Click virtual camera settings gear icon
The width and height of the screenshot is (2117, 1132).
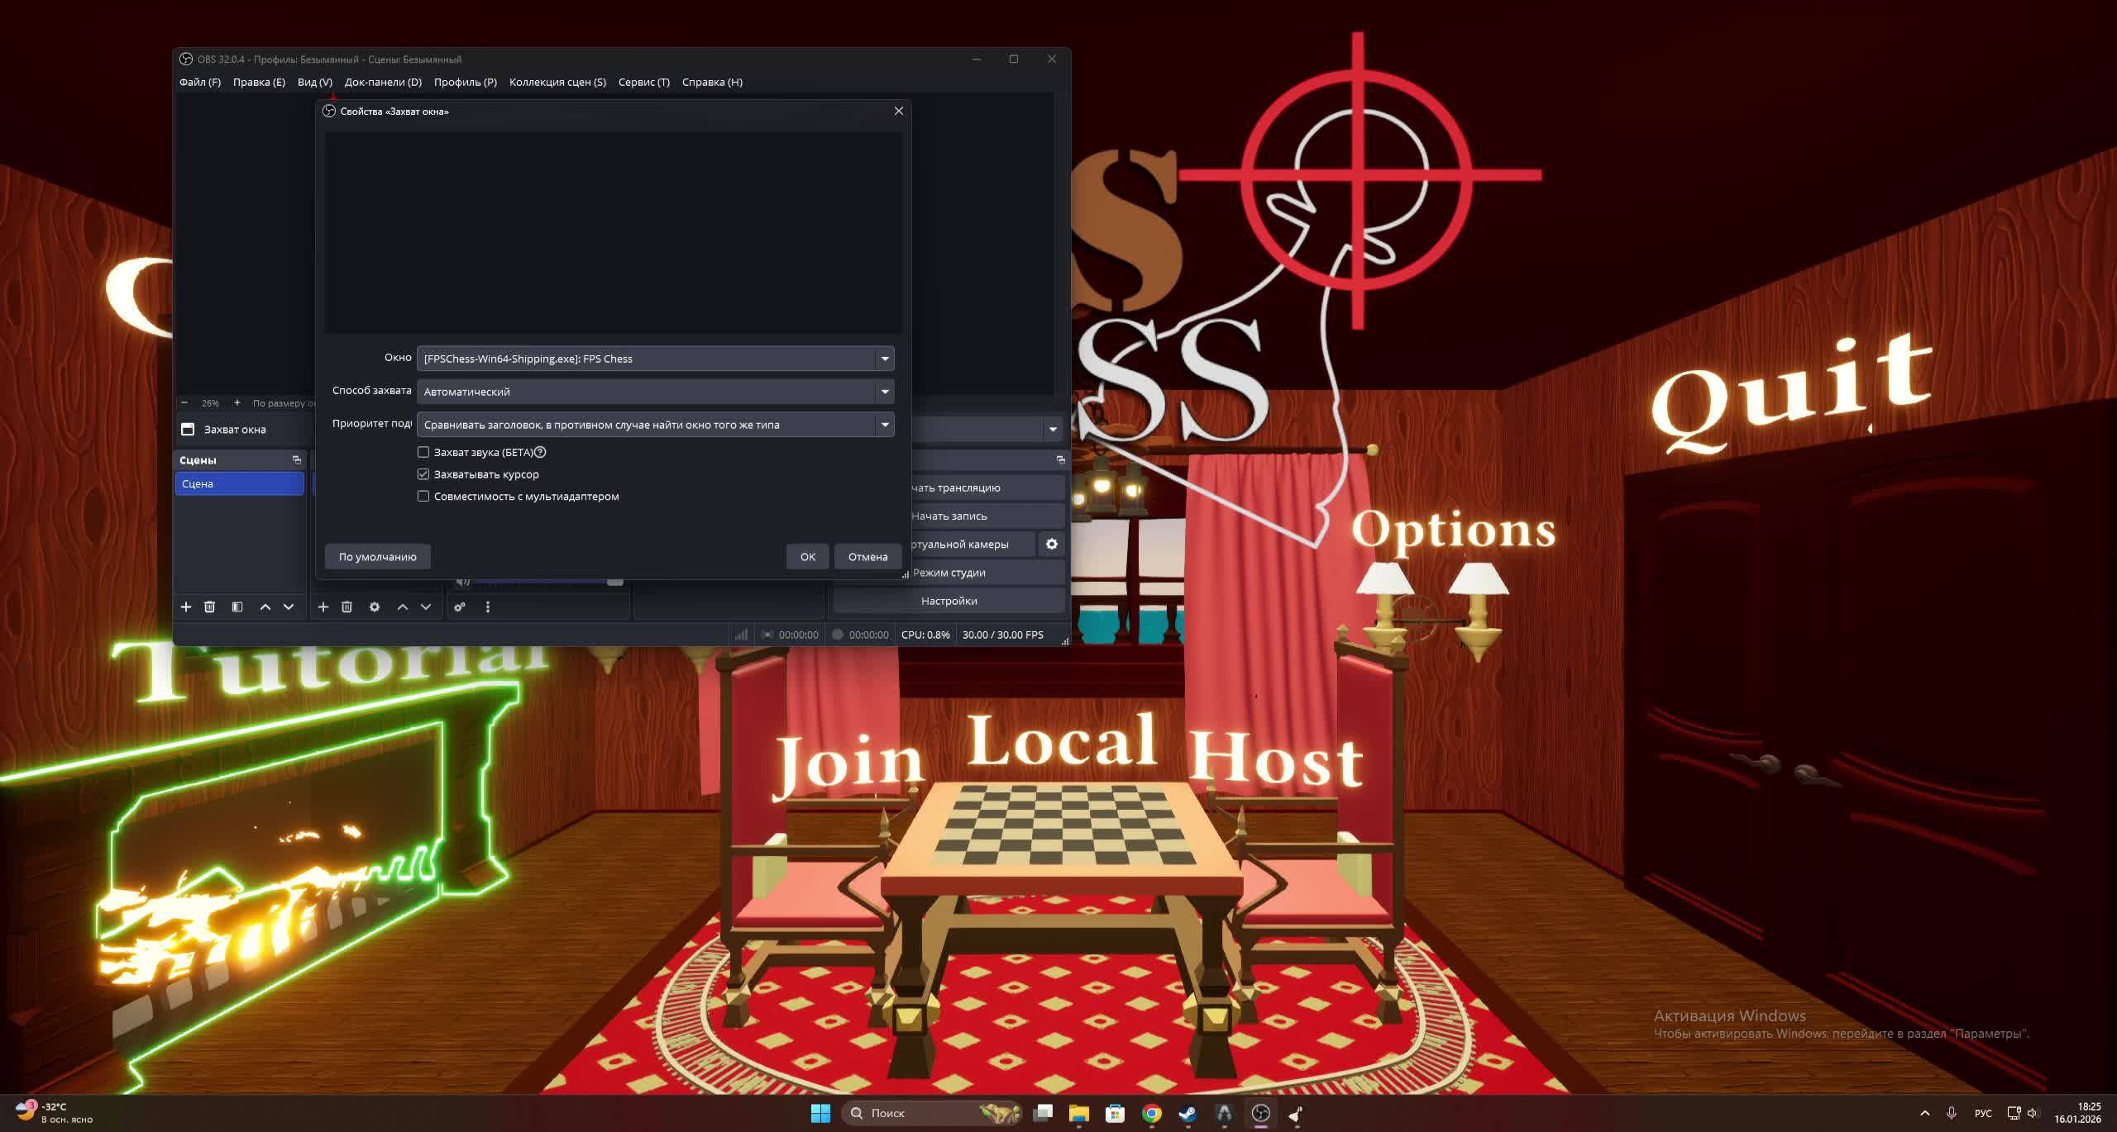(1051, 544)
